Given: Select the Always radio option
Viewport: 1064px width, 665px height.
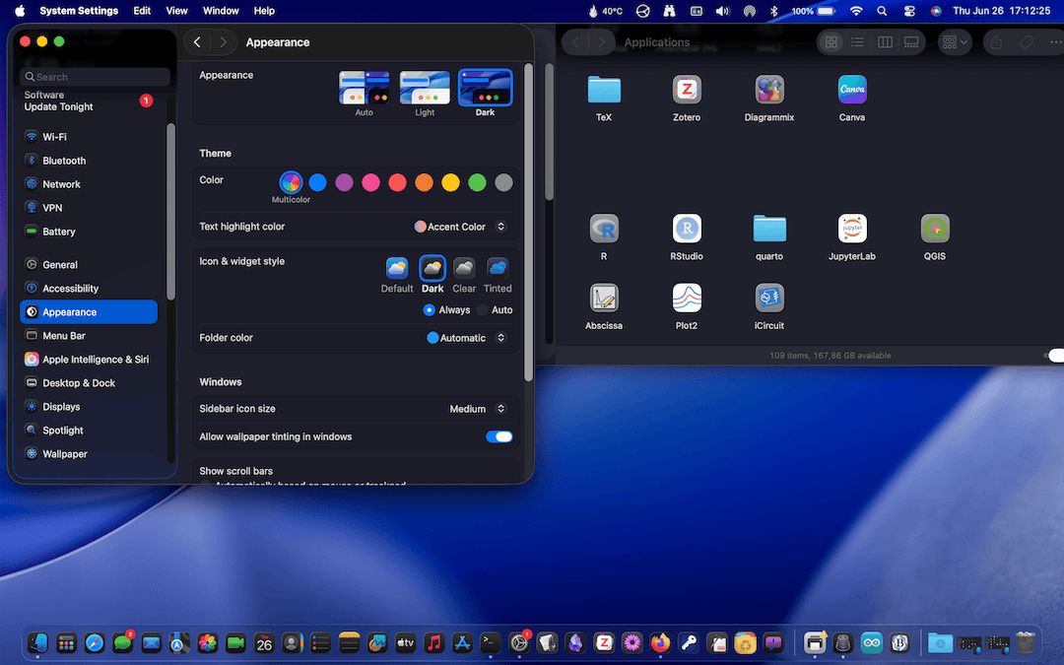Looking at the screenshot, I should [429, 310].
